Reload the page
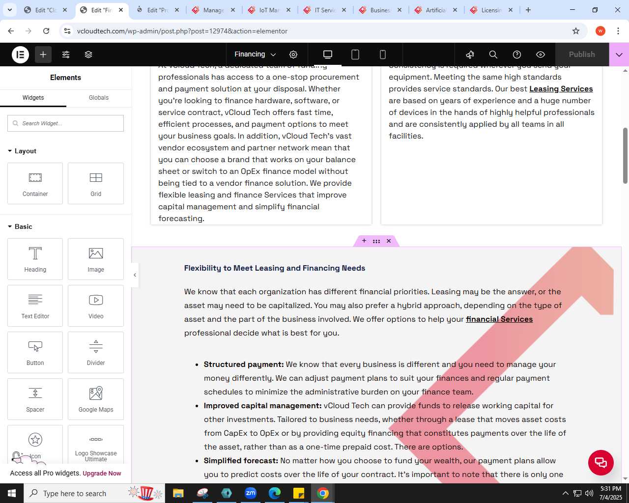The height and width of the screenshot is (503, 629). click(46, 31)
